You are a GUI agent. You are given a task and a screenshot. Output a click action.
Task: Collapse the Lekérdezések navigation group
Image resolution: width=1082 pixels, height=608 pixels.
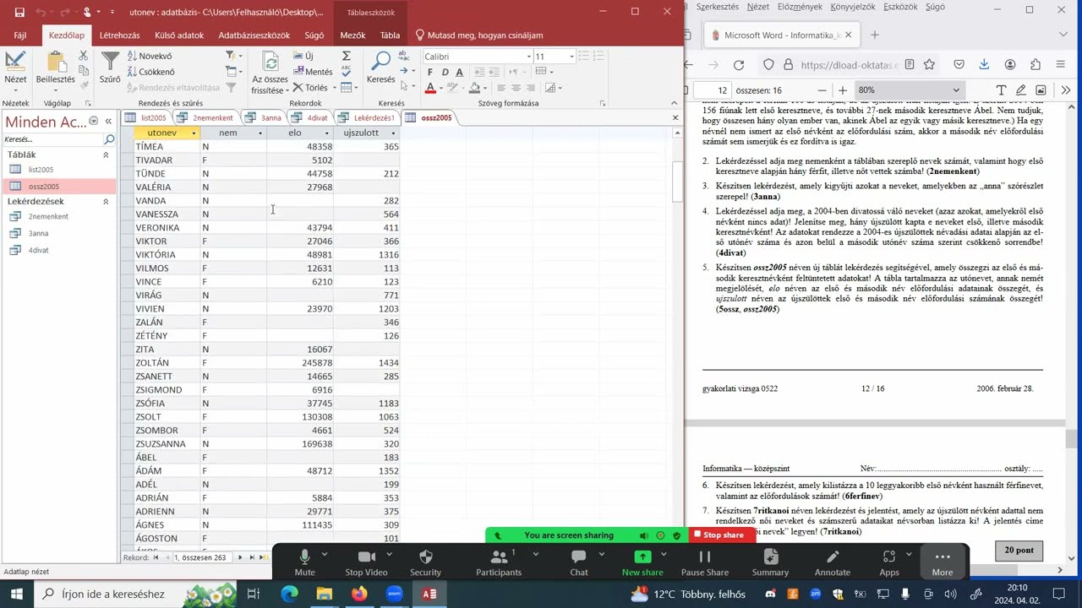tap(106, 202)
